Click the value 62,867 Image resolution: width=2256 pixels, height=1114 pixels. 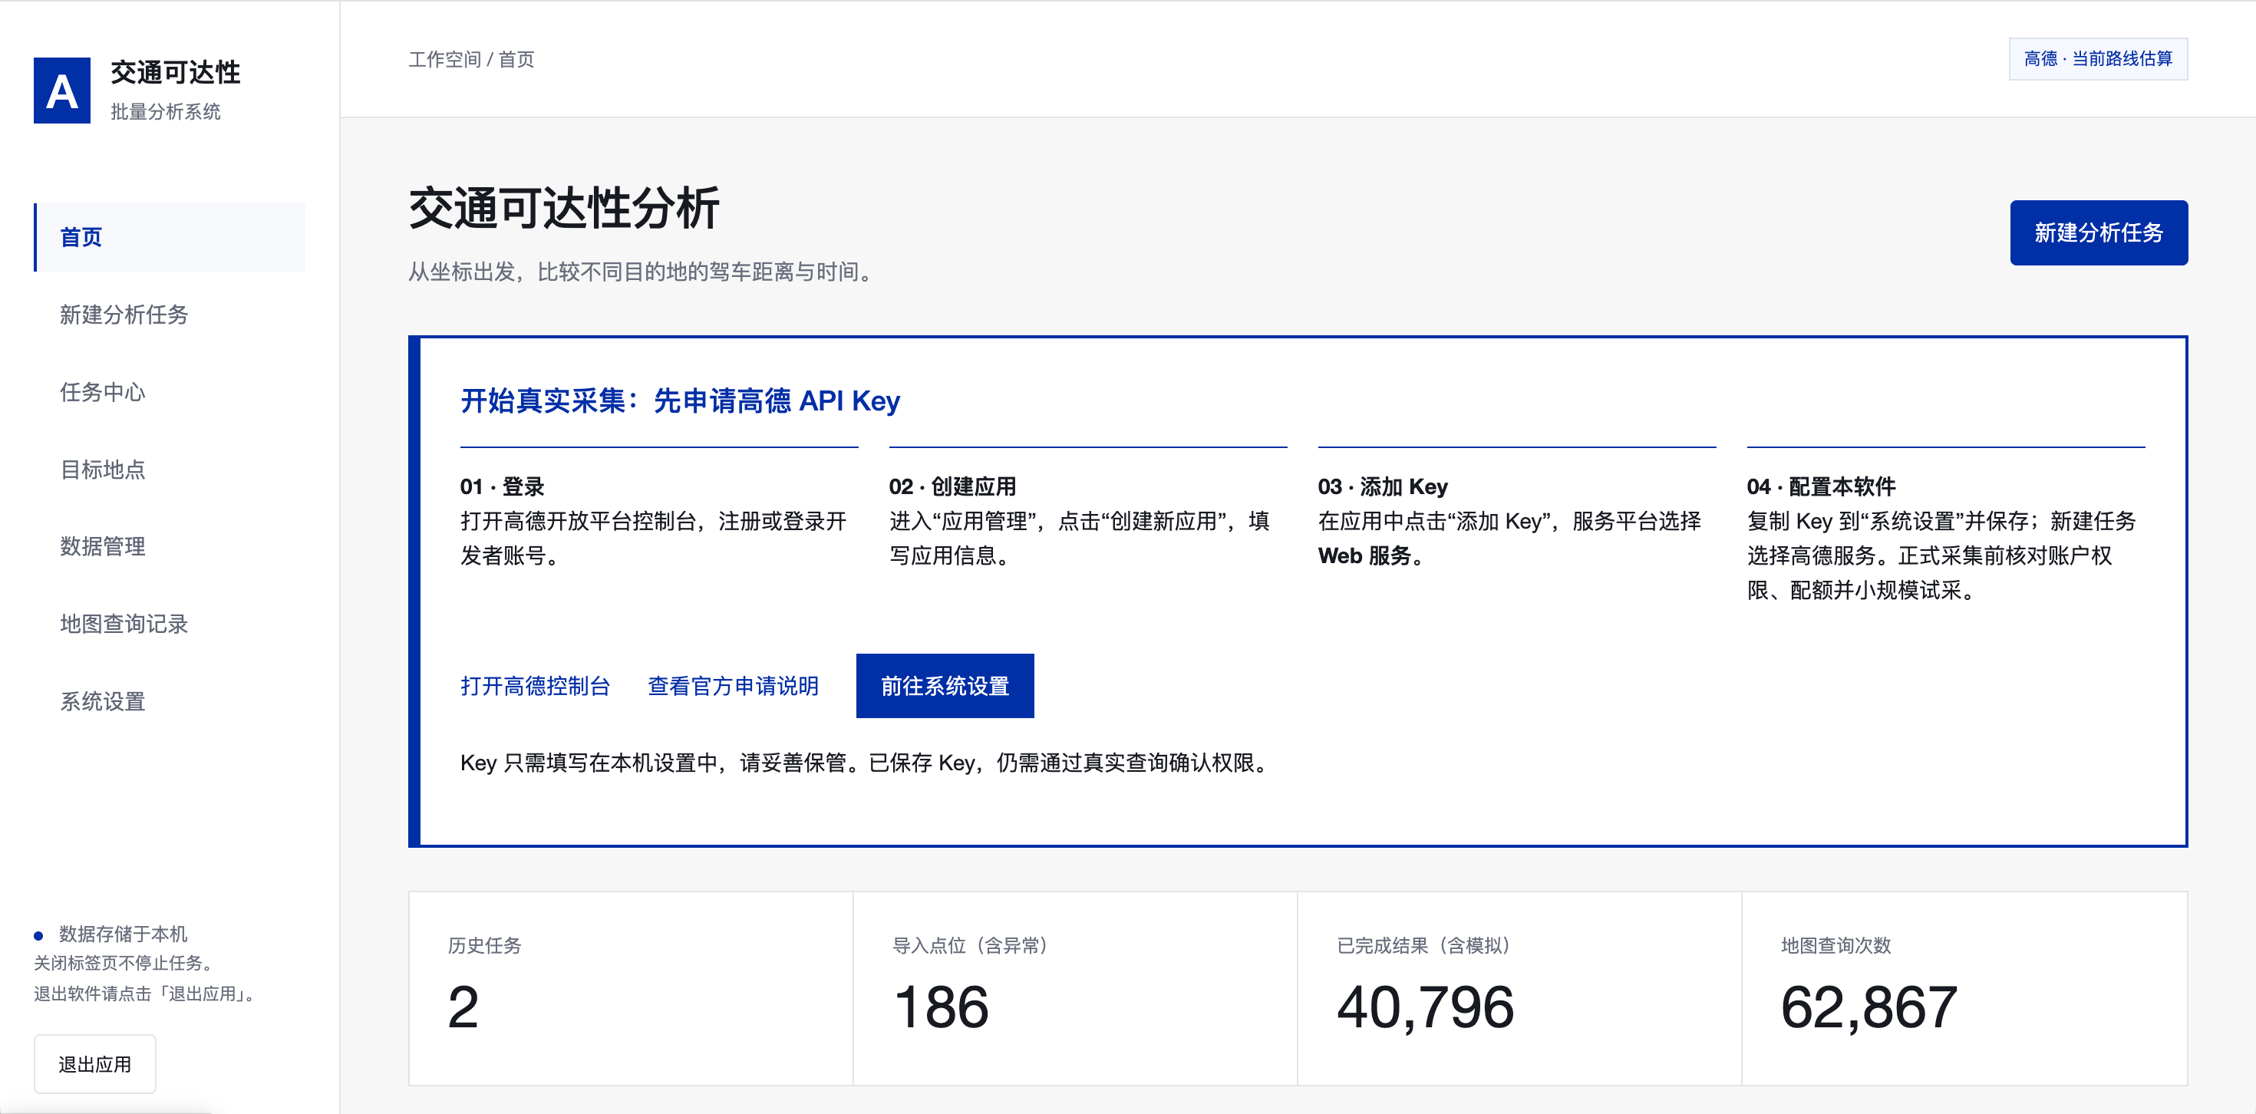1869,1007
